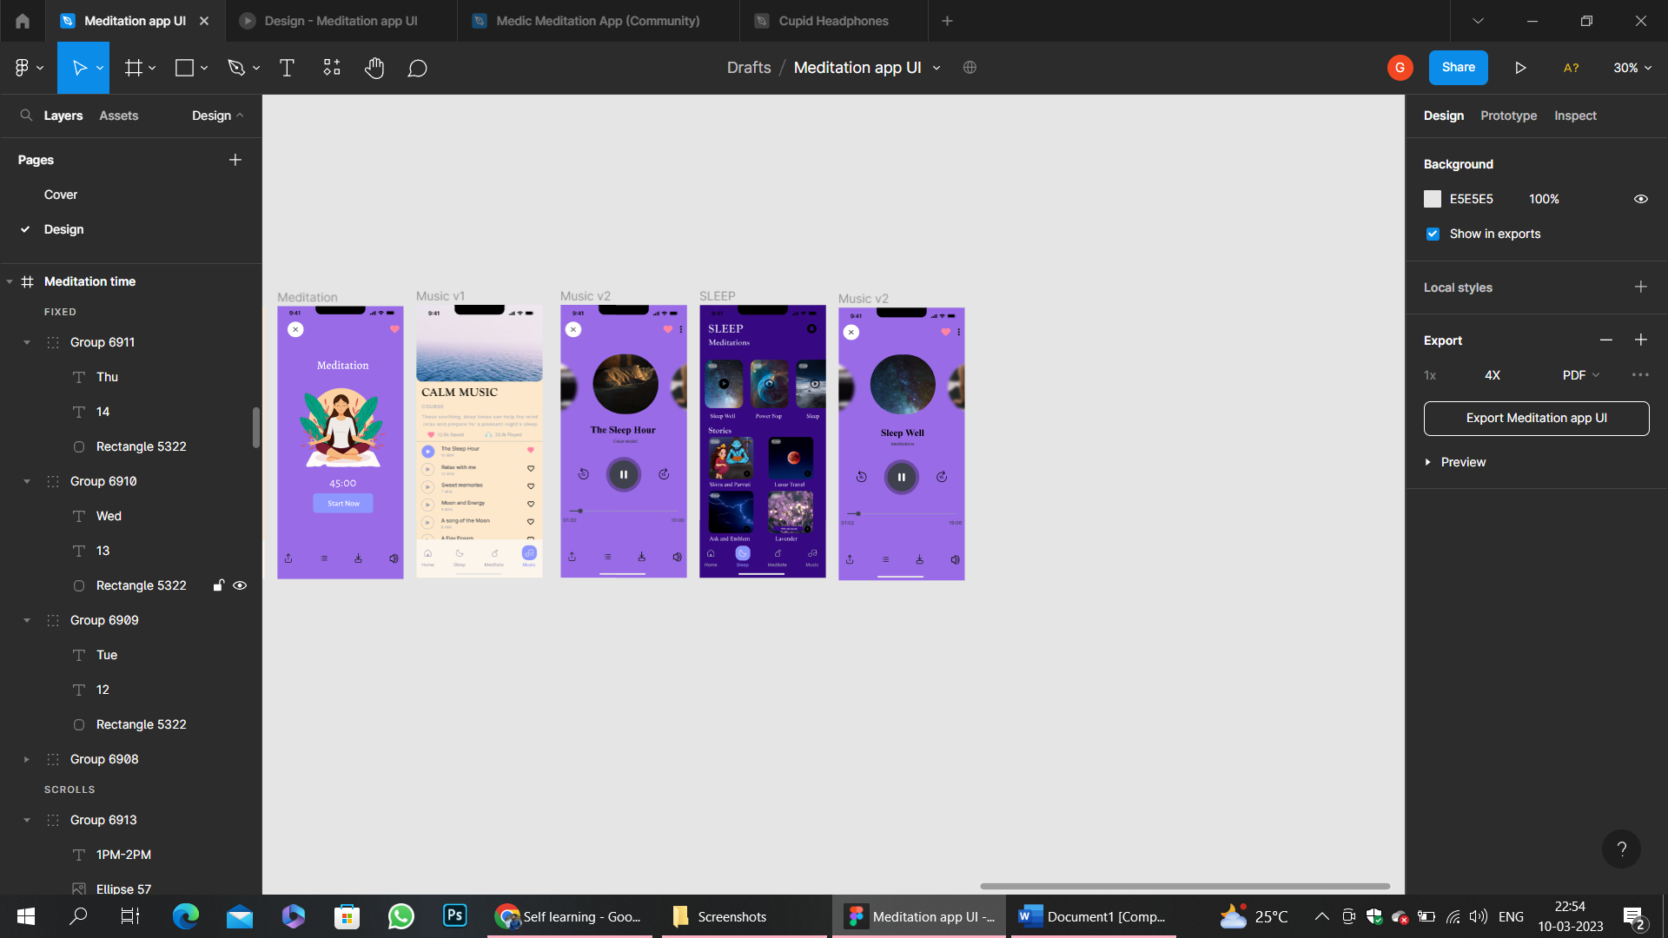The image size is (1668, 938).
Task: Add a new page with plus icon
Action: click(235, 160)
